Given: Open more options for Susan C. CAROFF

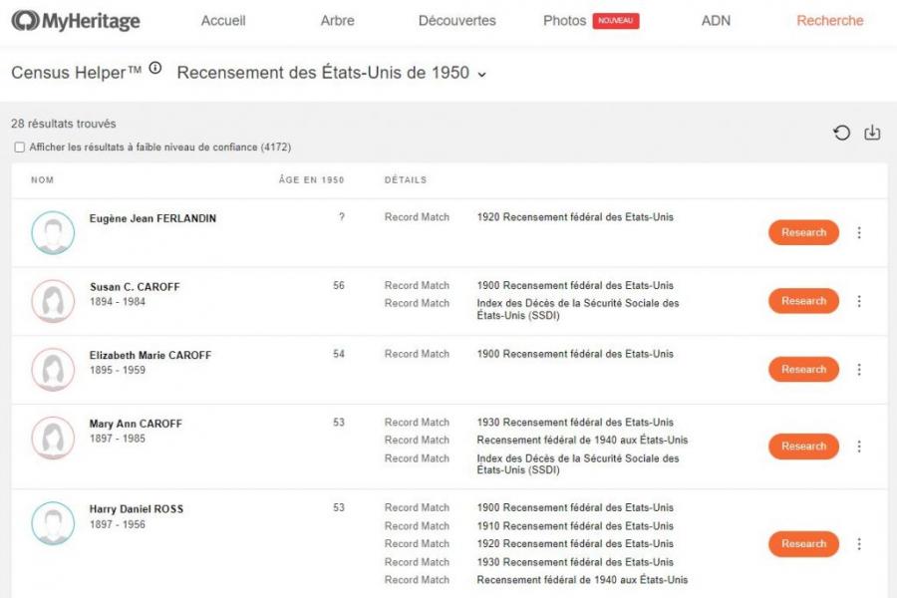Looking at the screenshot, I should tap(859, 301).
